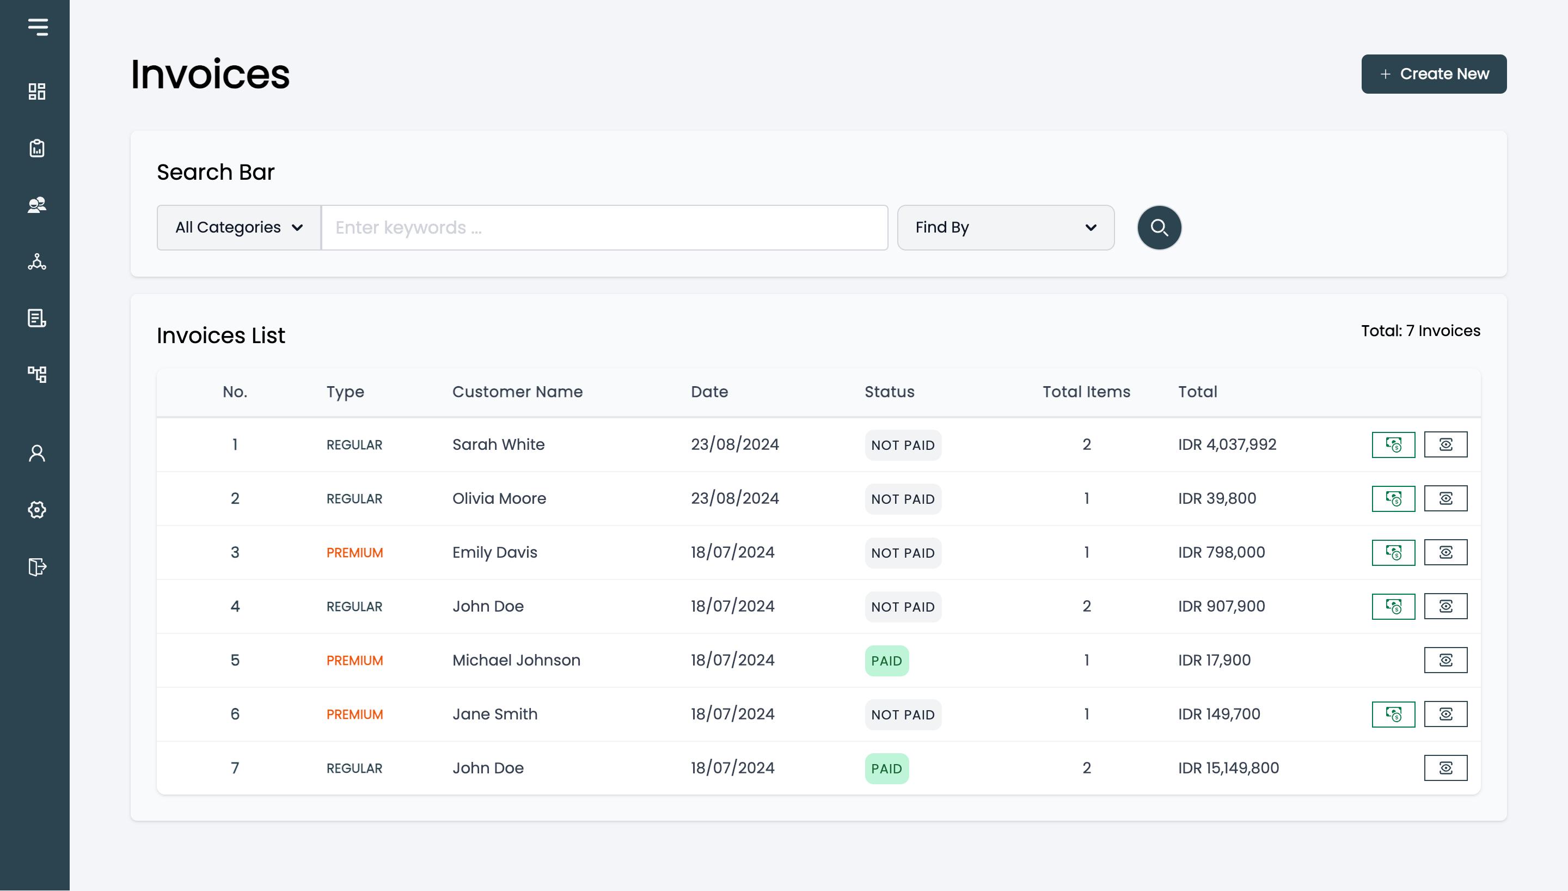Click pay icon for Olivia Moore invoice
Screen dimensions: 1568x891
[x=1393, y=499]
